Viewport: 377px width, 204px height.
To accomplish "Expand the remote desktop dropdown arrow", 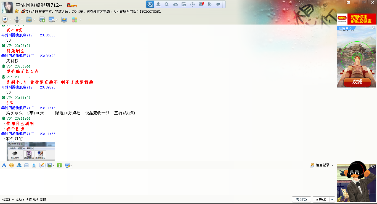I will (57, 20).
